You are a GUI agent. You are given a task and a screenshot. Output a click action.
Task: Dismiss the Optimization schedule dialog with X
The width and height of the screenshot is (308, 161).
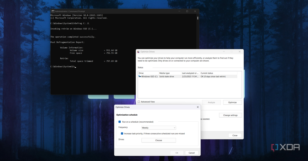tap(198, 107)
